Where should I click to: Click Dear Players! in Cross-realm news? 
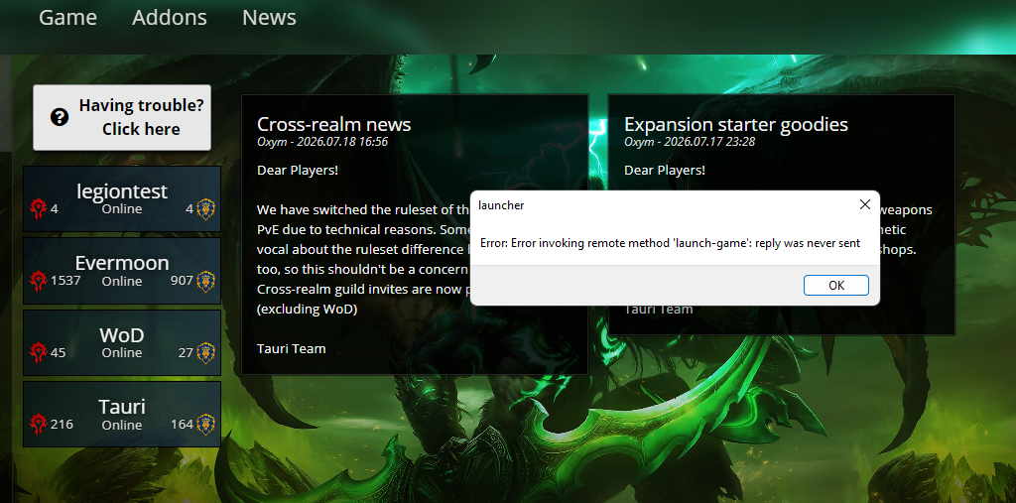(x=298, y=171)
